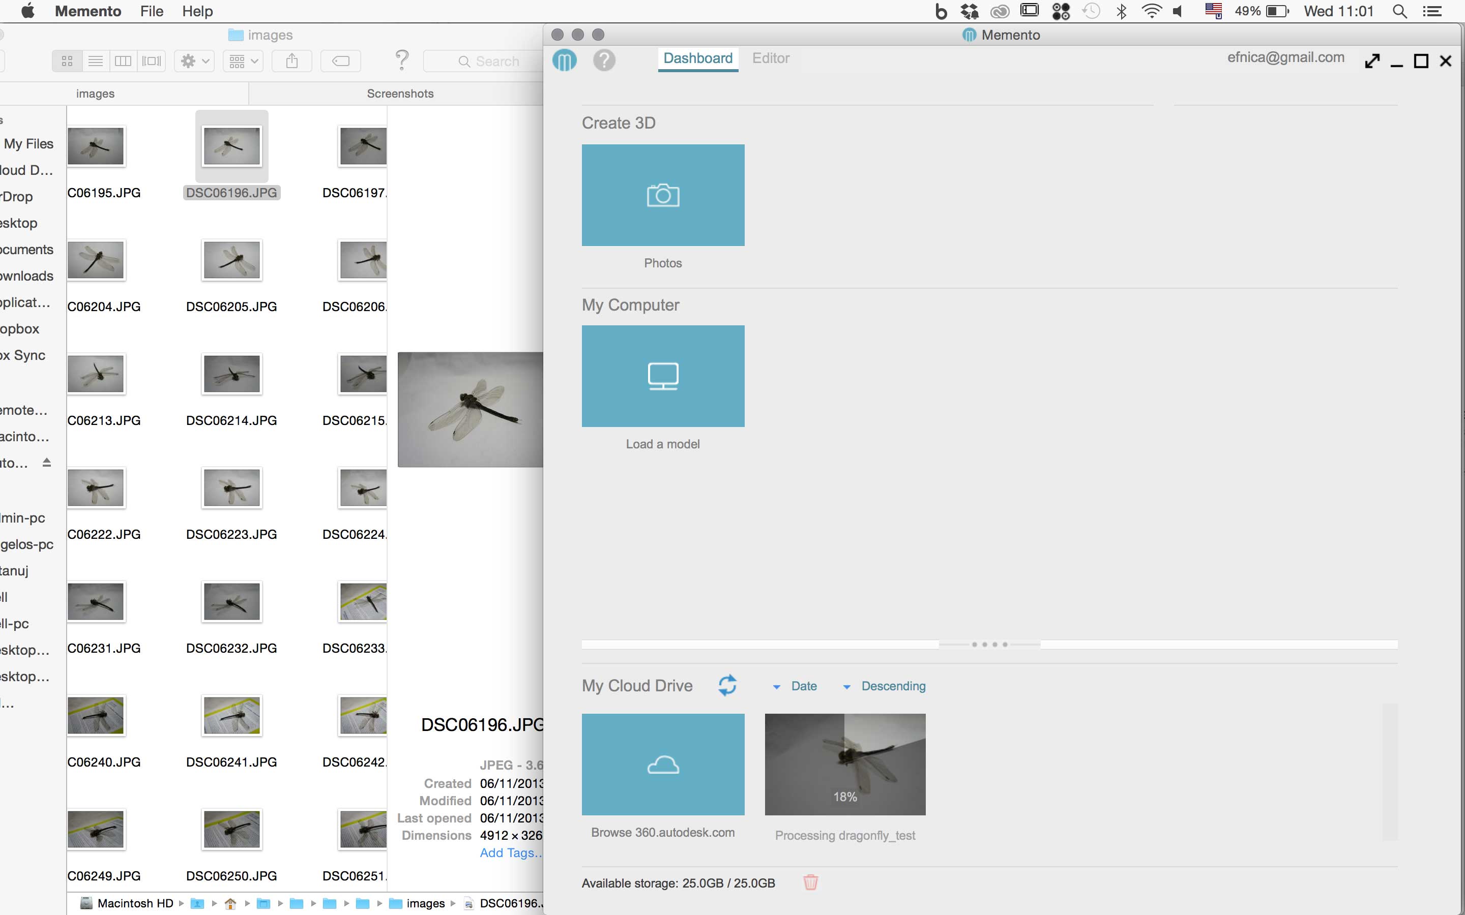Click the full-screen expand arrows icon

[1372, 61]
